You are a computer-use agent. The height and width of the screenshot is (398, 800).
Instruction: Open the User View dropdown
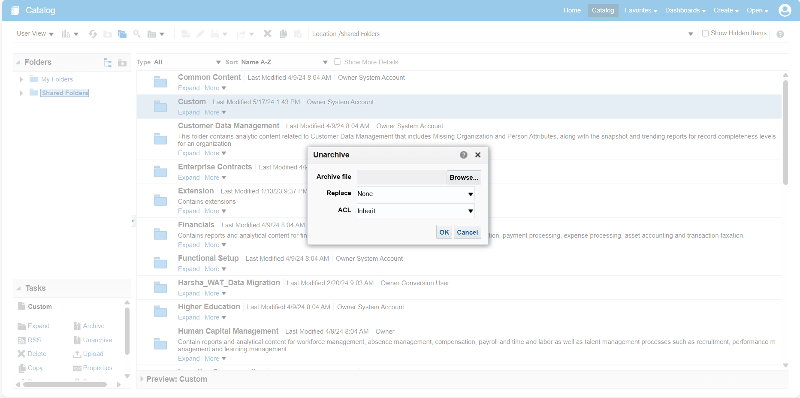pyautogui.click(x=35, y=33)
